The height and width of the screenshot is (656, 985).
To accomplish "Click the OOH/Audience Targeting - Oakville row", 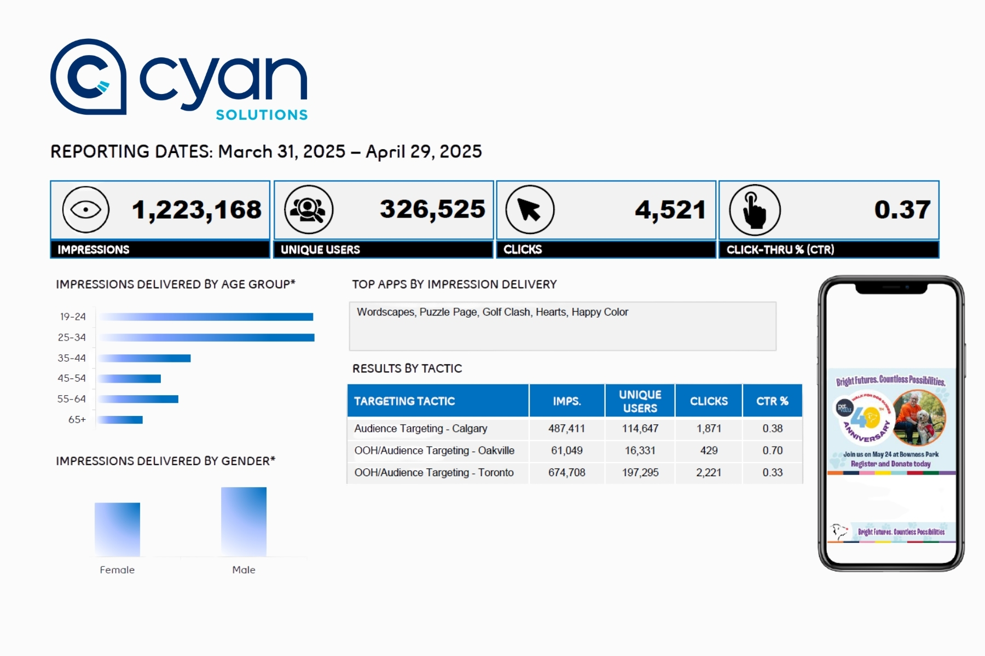I will point(575,450).
